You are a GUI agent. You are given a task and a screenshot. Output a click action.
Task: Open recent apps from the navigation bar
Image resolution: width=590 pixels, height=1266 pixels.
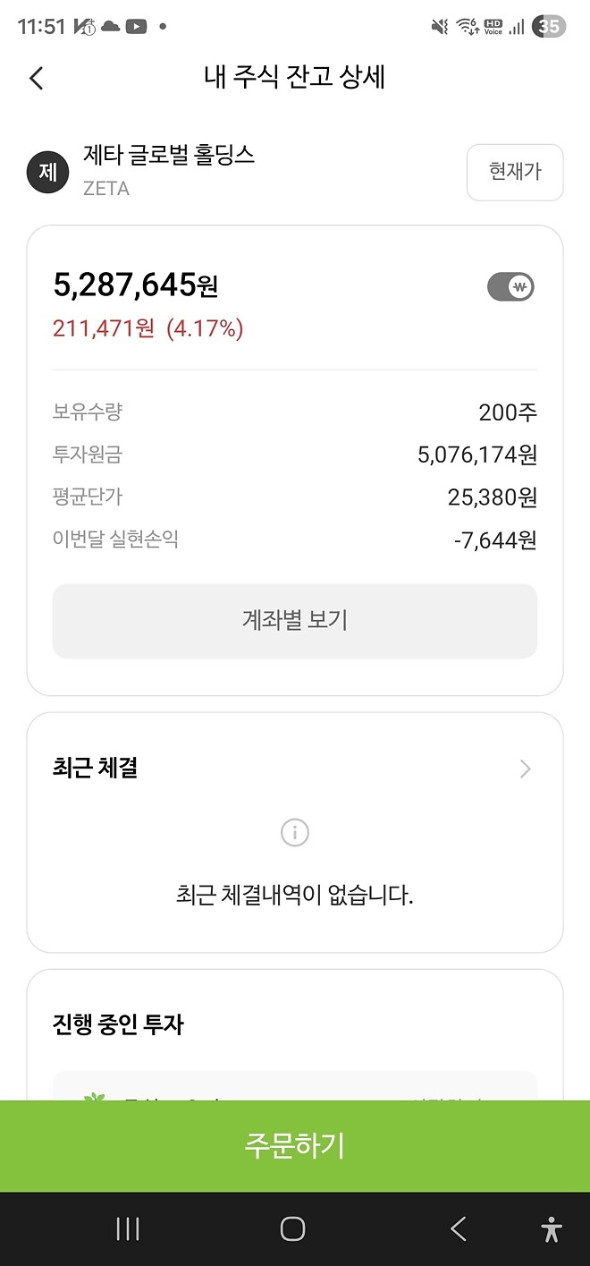pyautogui.click(x=127, y=1228)
